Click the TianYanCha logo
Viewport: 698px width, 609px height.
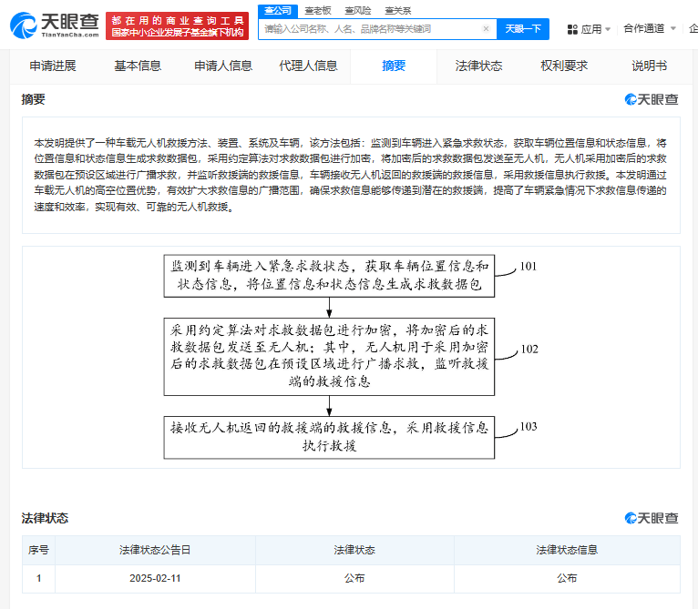click(x=55, y=25)
